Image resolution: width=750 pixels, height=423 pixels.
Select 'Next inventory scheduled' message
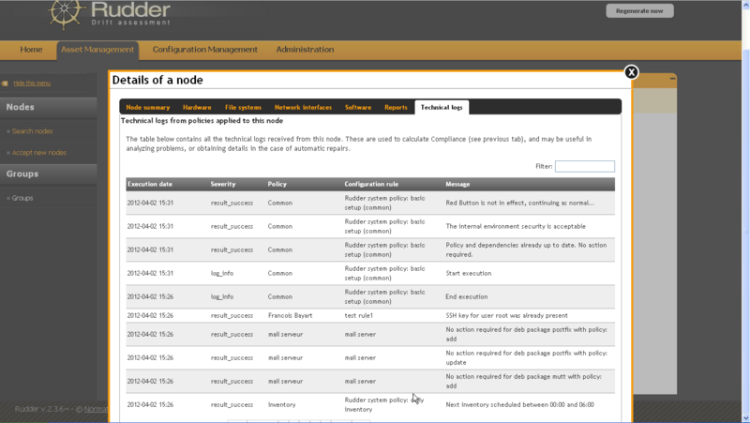click(x=520, y=405)
